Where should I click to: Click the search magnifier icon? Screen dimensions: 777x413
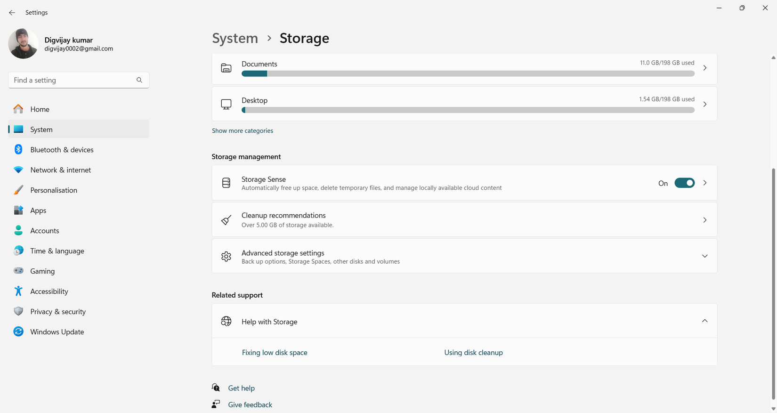click(139, 80)
